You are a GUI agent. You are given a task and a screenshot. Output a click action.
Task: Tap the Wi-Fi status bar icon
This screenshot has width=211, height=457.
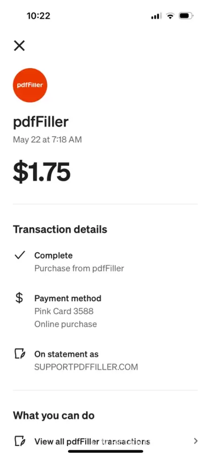tap(170, 16)
